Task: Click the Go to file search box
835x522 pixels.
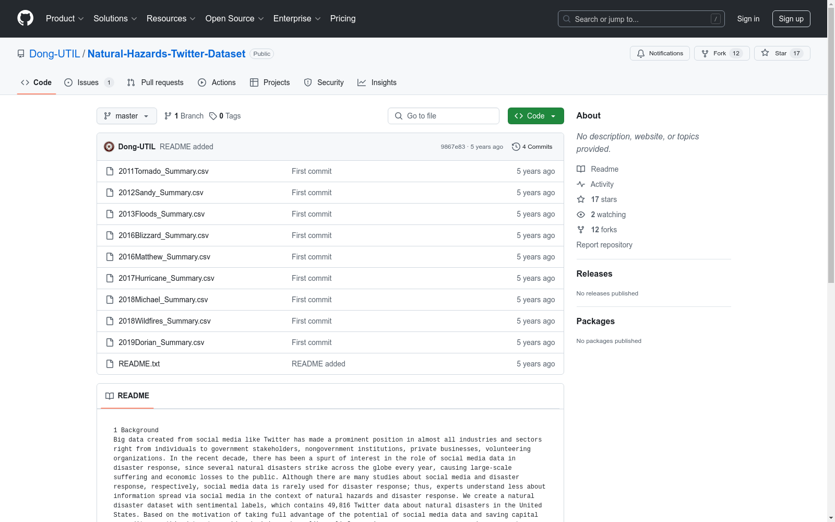Action: (444, 116)
